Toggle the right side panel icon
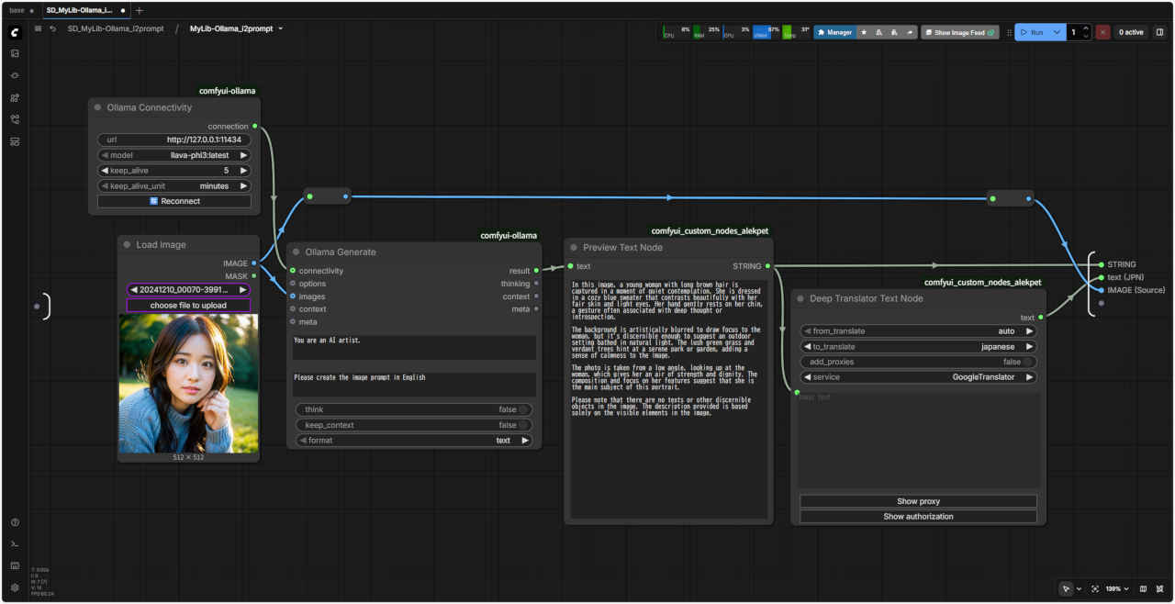This screenshot has width=1175, height=604. click(x=1159, y=32)
